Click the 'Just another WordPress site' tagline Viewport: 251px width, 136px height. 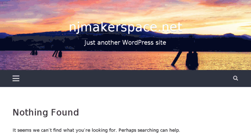pyautogui.click(x=125, y=42)
